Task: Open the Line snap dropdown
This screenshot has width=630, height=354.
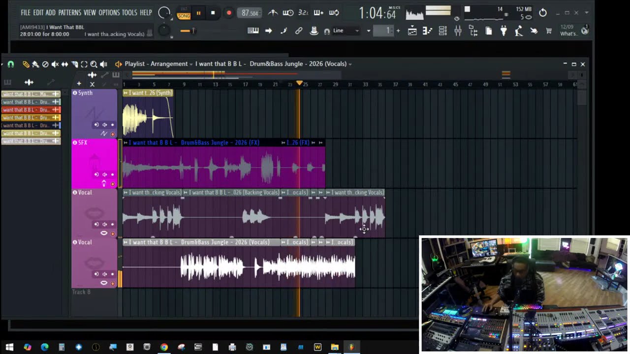Action: tap(346, 31)
